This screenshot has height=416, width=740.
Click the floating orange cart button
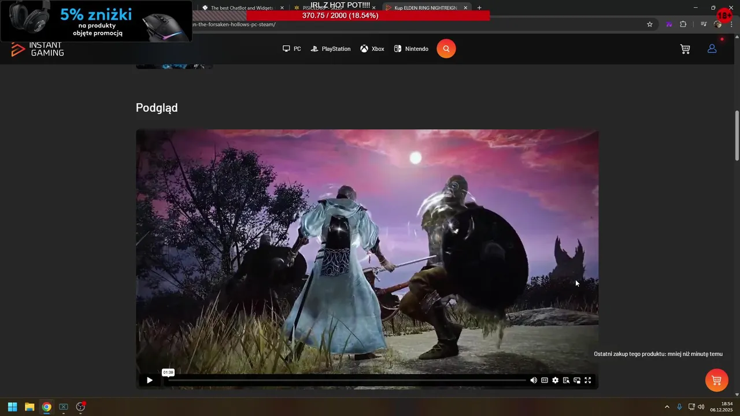click(717, 380)
